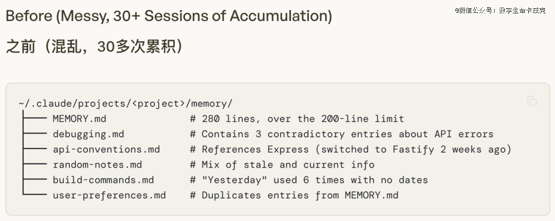Select the build-commands.md file entry
The image size is (555, 221).
coord(103,180)
